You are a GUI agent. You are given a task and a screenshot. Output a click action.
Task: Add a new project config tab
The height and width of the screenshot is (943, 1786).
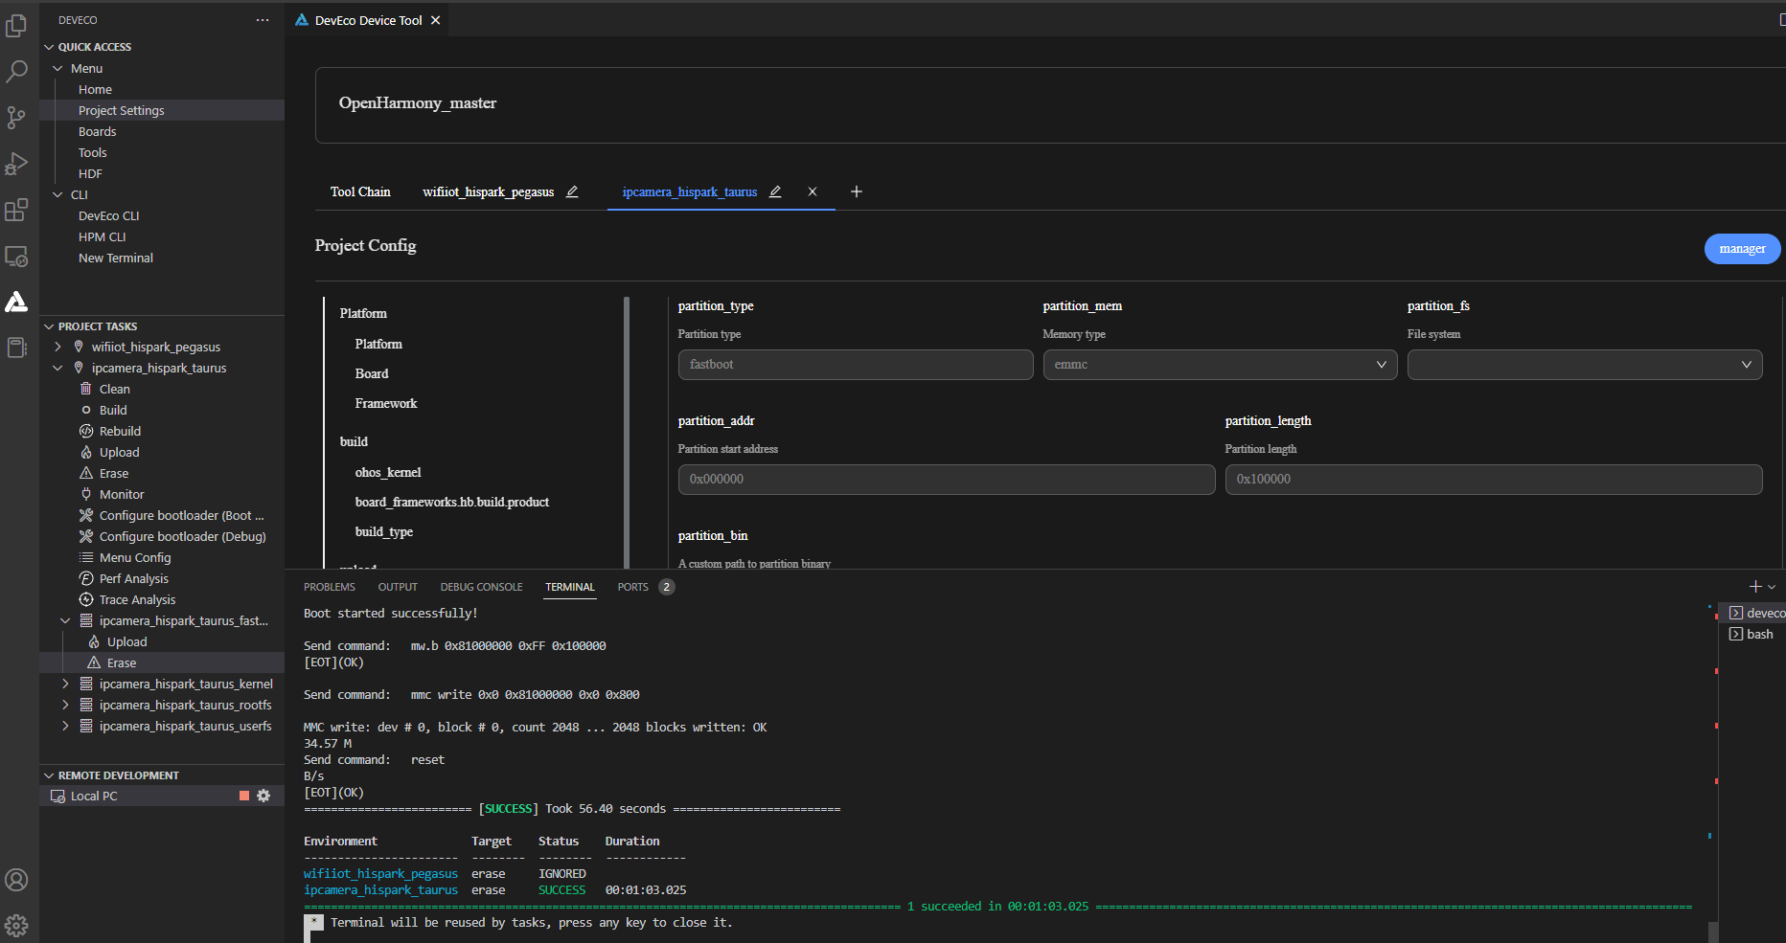[857, 191]
